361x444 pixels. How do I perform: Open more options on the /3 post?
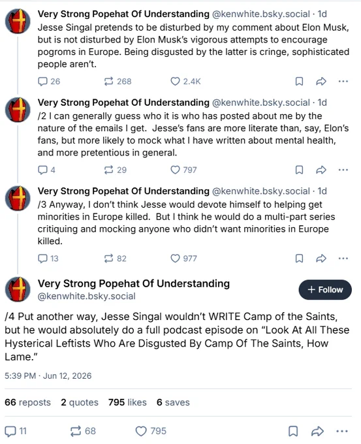click(x=343, y=259)
